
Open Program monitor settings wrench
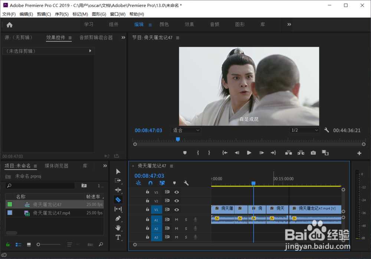coord(326,130)
